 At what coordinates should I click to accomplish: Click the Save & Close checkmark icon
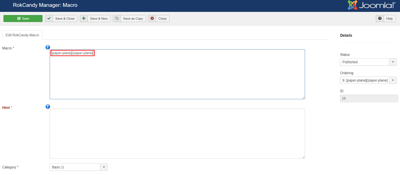pyautogui.click(x=49, y=18)
